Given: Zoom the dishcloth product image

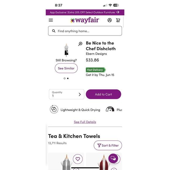Looking at the screenshot, I should (80, 44).
